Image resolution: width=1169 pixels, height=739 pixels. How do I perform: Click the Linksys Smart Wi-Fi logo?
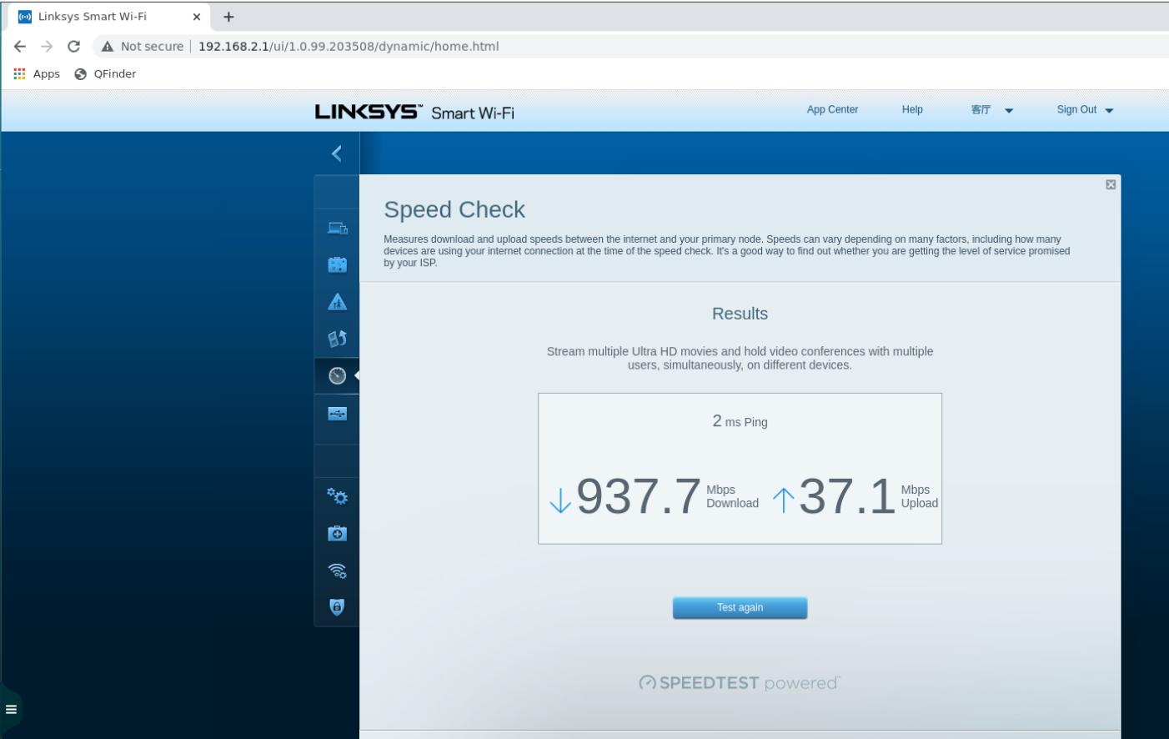(x=414, y=112)
